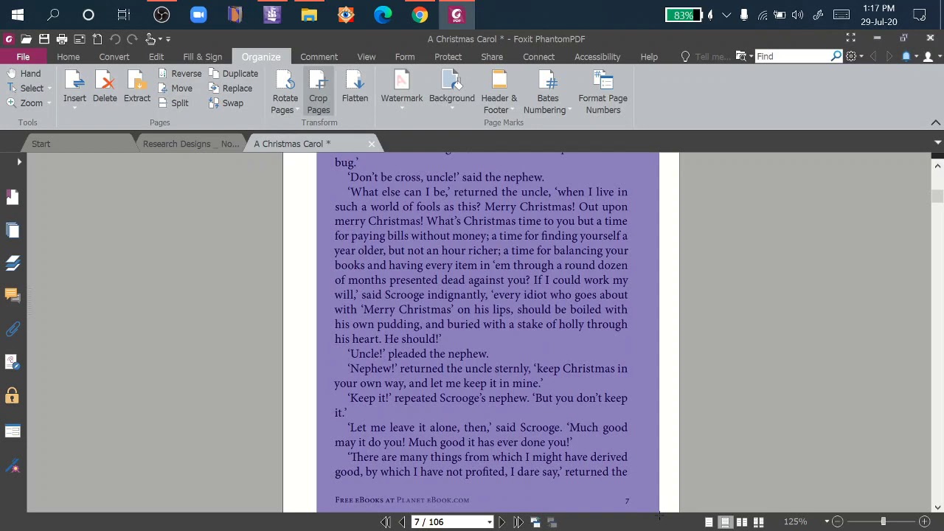
Task: Expand Watermark dropdown
Action: tap(402, 110)
